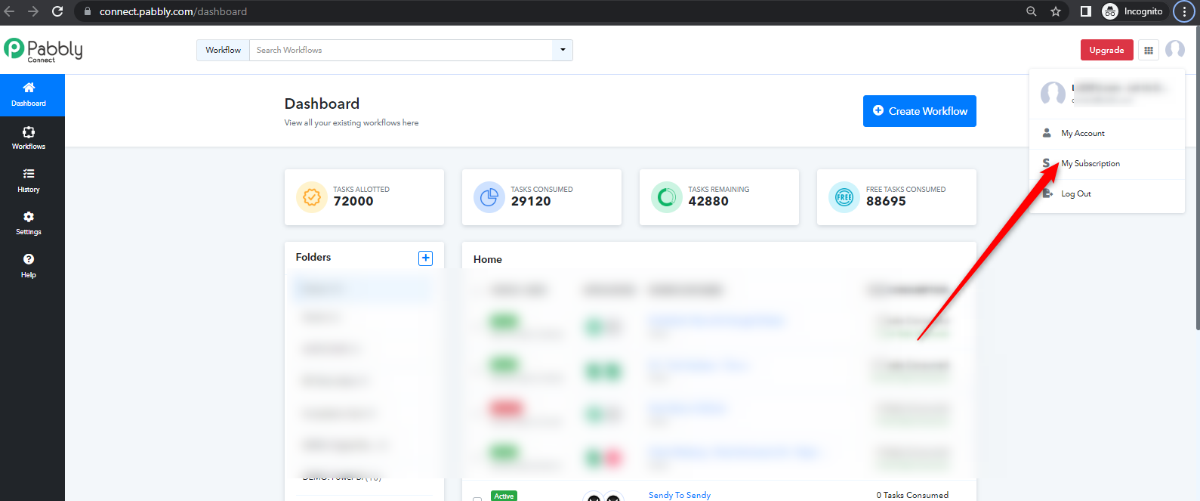The height and width of the screenshot is (501, 1200).
Task: Open the apps grid icon
Action: pyautogui.click(x=1149, y=50)
